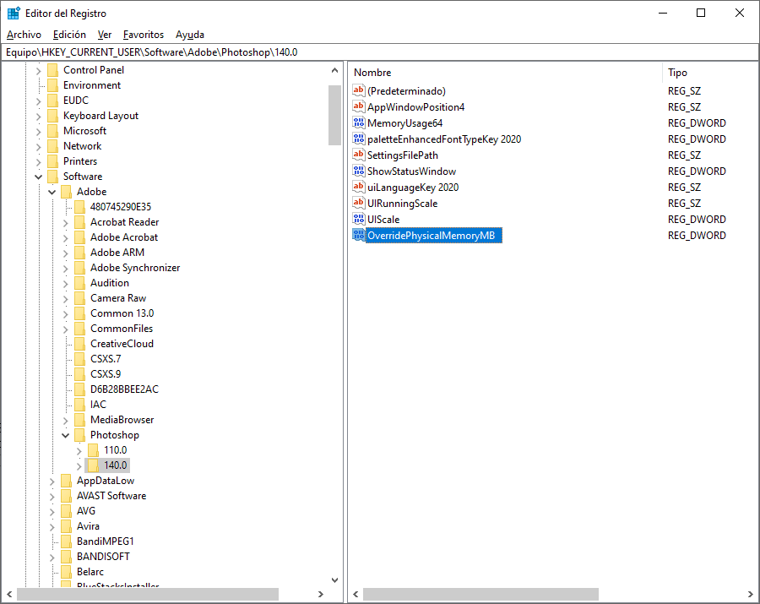Image resolution: width=760 pixels, height=604 pixels.
Task: Click the Software folder icon
Action: [53, 177]
